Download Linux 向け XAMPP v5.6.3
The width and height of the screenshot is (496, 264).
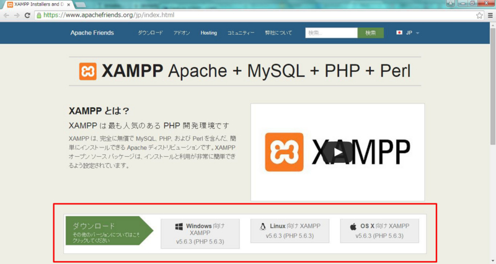click(290, 231)
